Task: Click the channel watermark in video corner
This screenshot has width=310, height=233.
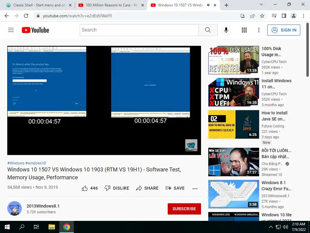Action: click(x=191, y=145)
